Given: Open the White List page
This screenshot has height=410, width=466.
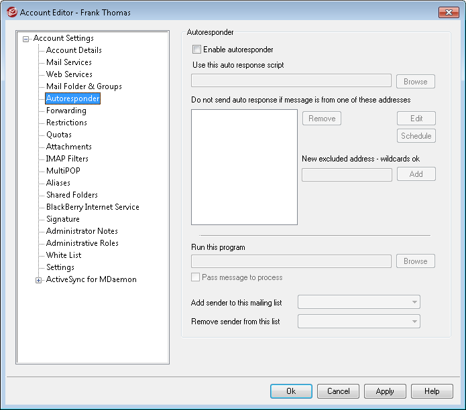Looking at the screenshot, I should [64, 255].
